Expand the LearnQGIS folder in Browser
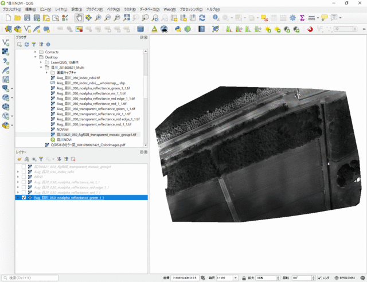This screenshot has width=367, height=282. [x=41, y=62]
